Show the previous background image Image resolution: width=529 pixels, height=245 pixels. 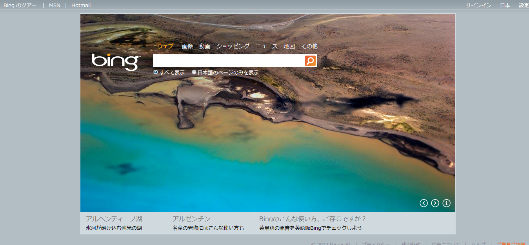424,203
